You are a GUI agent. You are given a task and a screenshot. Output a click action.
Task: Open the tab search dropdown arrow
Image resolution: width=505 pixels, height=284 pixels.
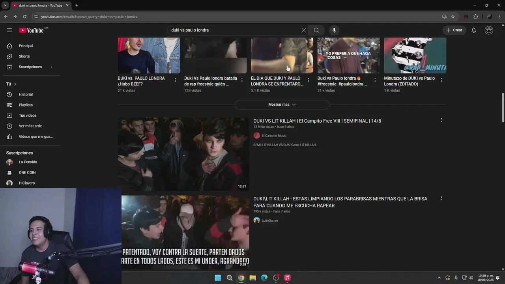pos(5,6)
